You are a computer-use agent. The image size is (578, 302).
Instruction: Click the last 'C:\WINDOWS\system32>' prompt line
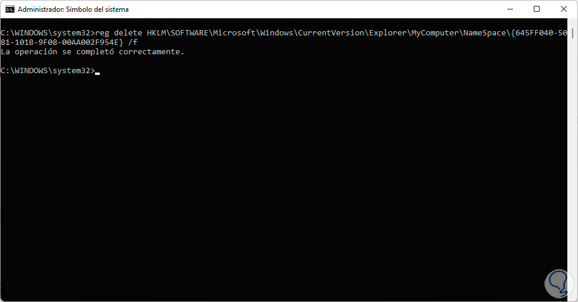point(47,71)
